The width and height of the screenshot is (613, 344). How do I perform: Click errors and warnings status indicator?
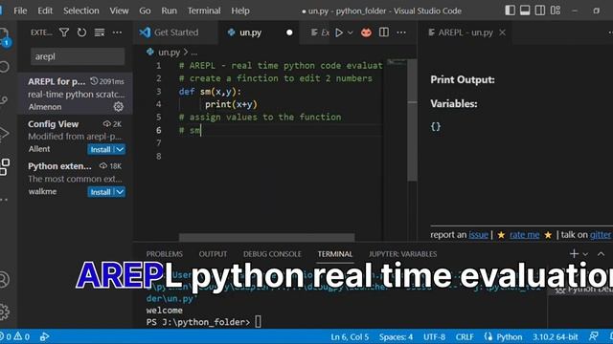15,336
